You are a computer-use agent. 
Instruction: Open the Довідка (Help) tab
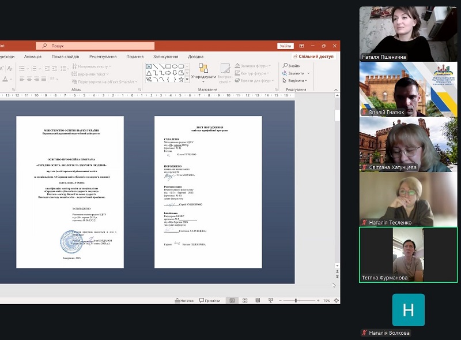[x=195, y=57]
